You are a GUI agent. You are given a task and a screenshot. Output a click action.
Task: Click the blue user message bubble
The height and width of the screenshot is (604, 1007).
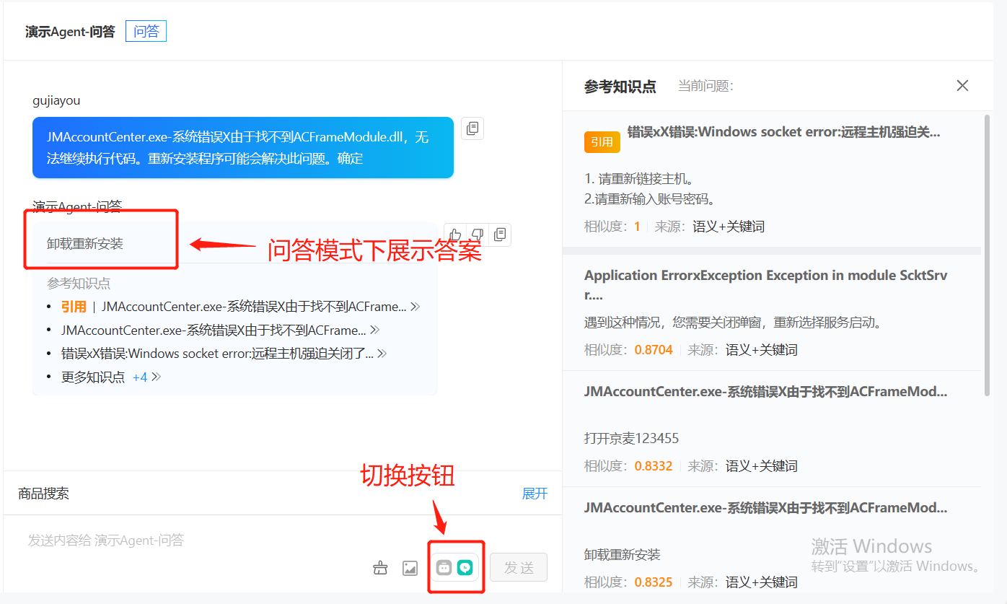[243, 147]
